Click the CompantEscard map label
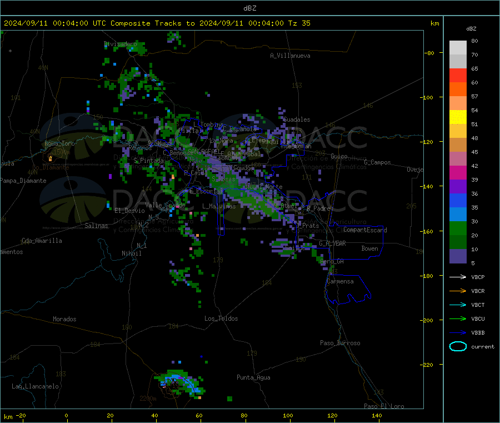This screenshot has height=423, width=500. (365, 230)
